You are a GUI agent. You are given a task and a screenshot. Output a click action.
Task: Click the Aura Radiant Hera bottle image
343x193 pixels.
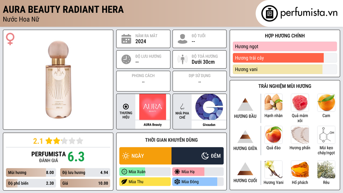pyautogui.click(x=58, y=80)
